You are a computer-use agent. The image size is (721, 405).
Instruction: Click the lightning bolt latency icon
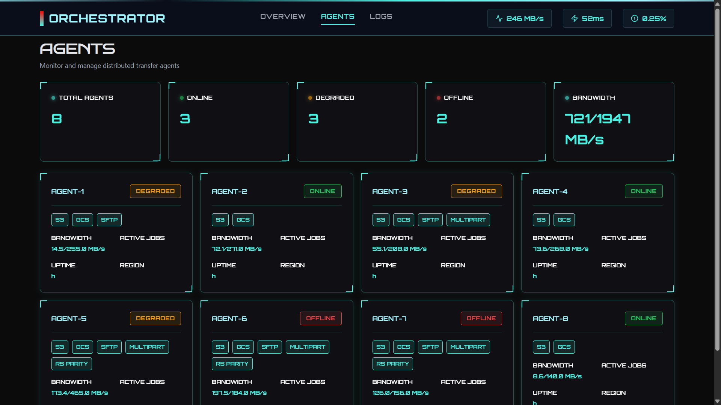click(574, 18)
